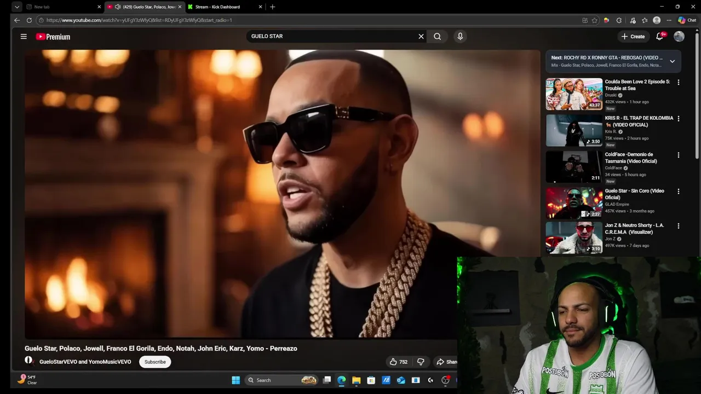Open Outlook from the taskbar
The image size is (701, 394).
[401, 380]
